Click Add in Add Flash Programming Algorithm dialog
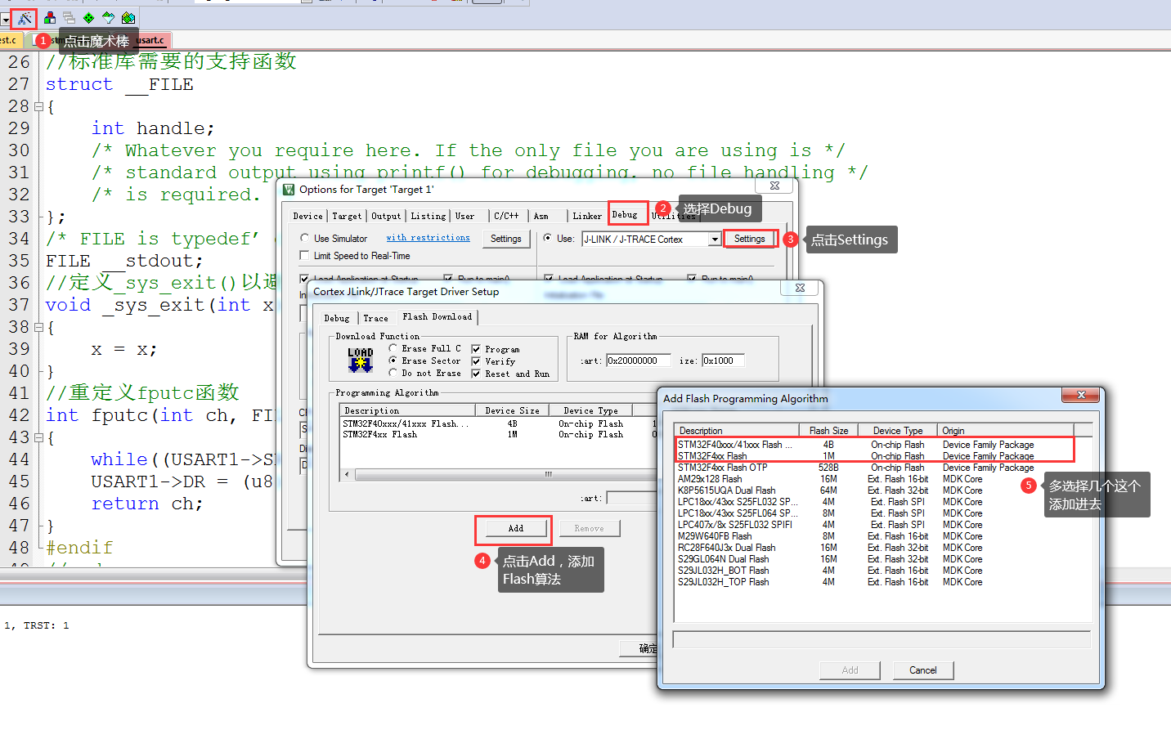Screen dimensions: 1171x730 tap(850, 670)
